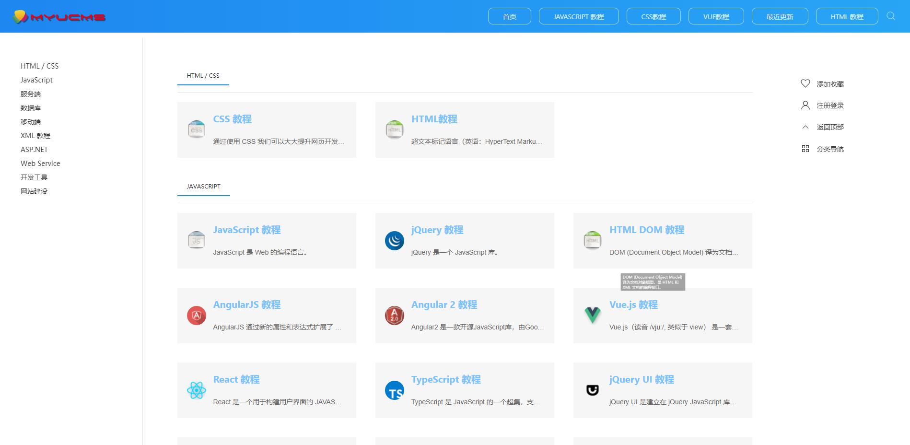Select JavaScript in sidebar
The image size is (910, 445).
36,80
